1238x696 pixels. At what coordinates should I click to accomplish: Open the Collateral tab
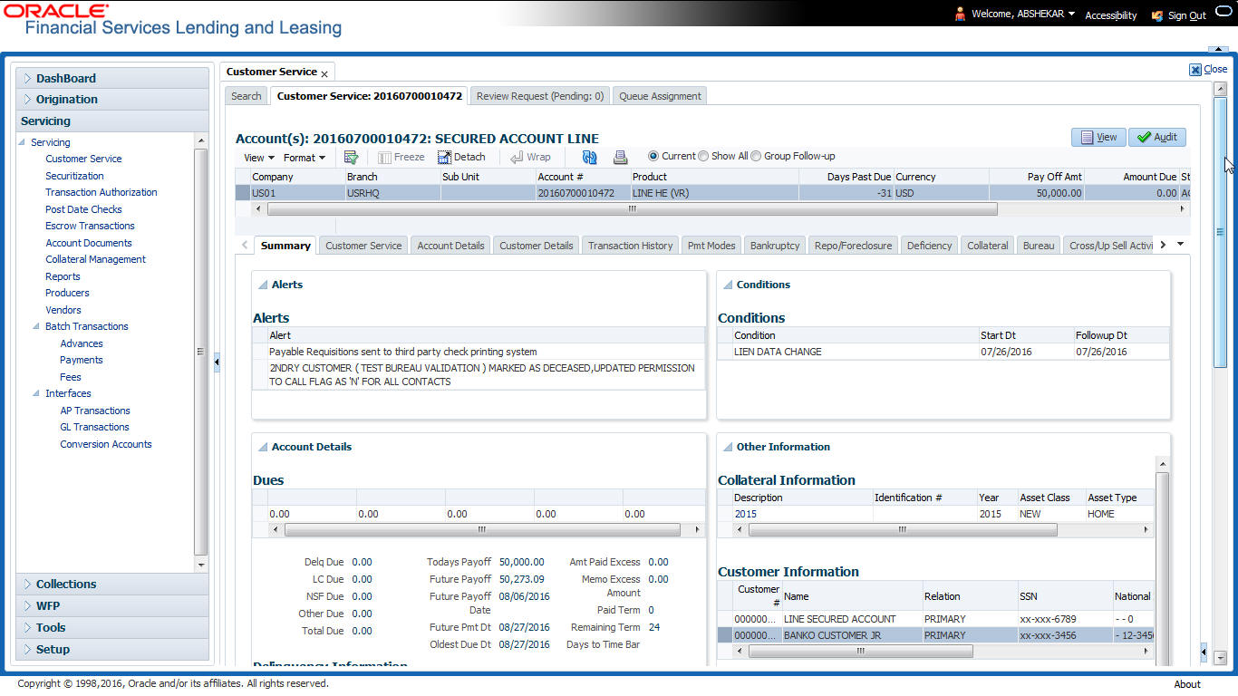click(x=988, y=246)
